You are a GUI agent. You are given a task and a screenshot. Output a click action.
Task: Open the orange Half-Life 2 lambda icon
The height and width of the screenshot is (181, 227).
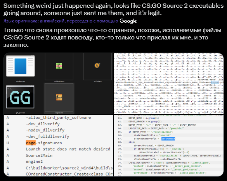tap(97, 65)
